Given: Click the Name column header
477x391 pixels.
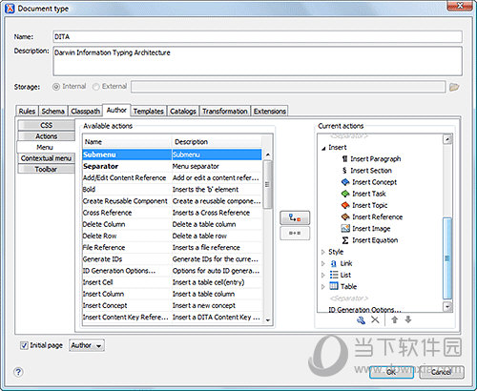Looking at the screenshot, I should coord(127,142).
